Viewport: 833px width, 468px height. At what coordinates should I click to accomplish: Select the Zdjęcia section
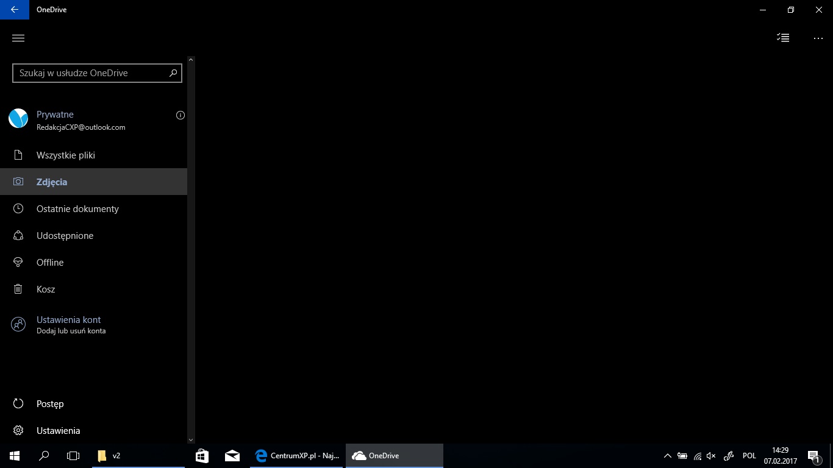coord(94,182)
